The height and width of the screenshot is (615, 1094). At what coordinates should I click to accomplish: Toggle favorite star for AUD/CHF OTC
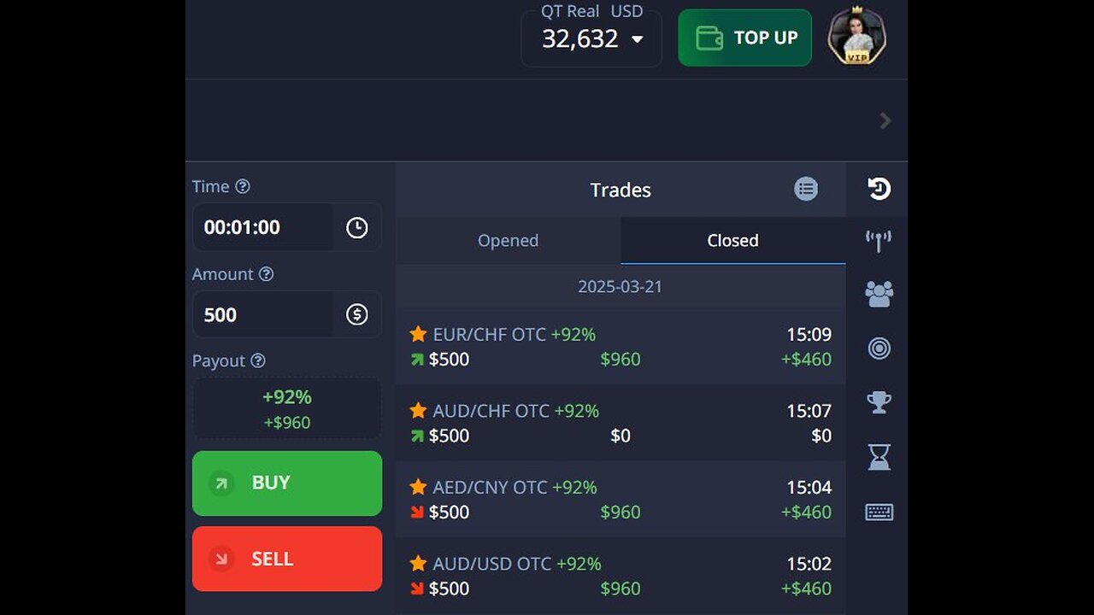pos(418,411)
